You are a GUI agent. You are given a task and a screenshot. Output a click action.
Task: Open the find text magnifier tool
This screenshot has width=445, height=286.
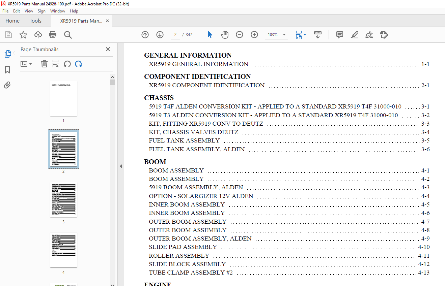(x=68, y=35)
